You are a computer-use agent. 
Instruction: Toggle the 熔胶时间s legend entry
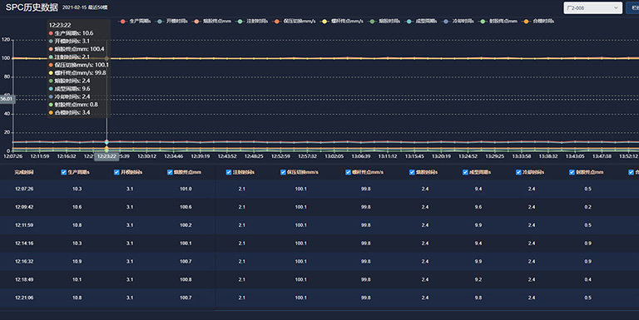pyautogui.click(x=384, y=21)
